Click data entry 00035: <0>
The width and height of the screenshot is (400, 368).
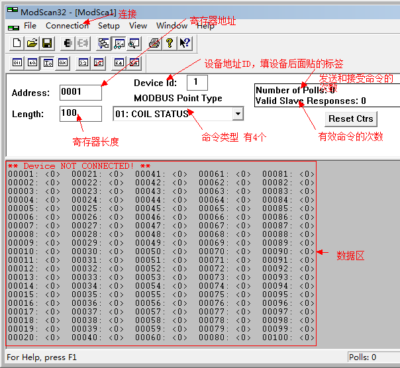tap(97, 295)
